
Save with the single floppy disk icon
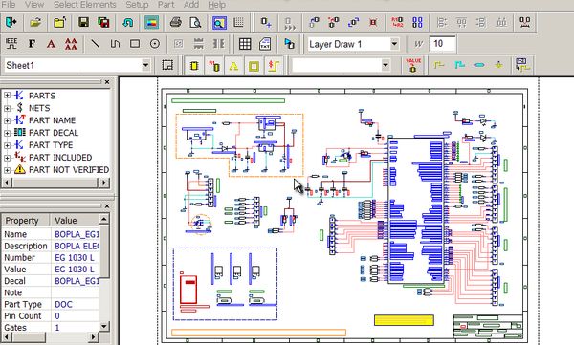click(84, 23)
